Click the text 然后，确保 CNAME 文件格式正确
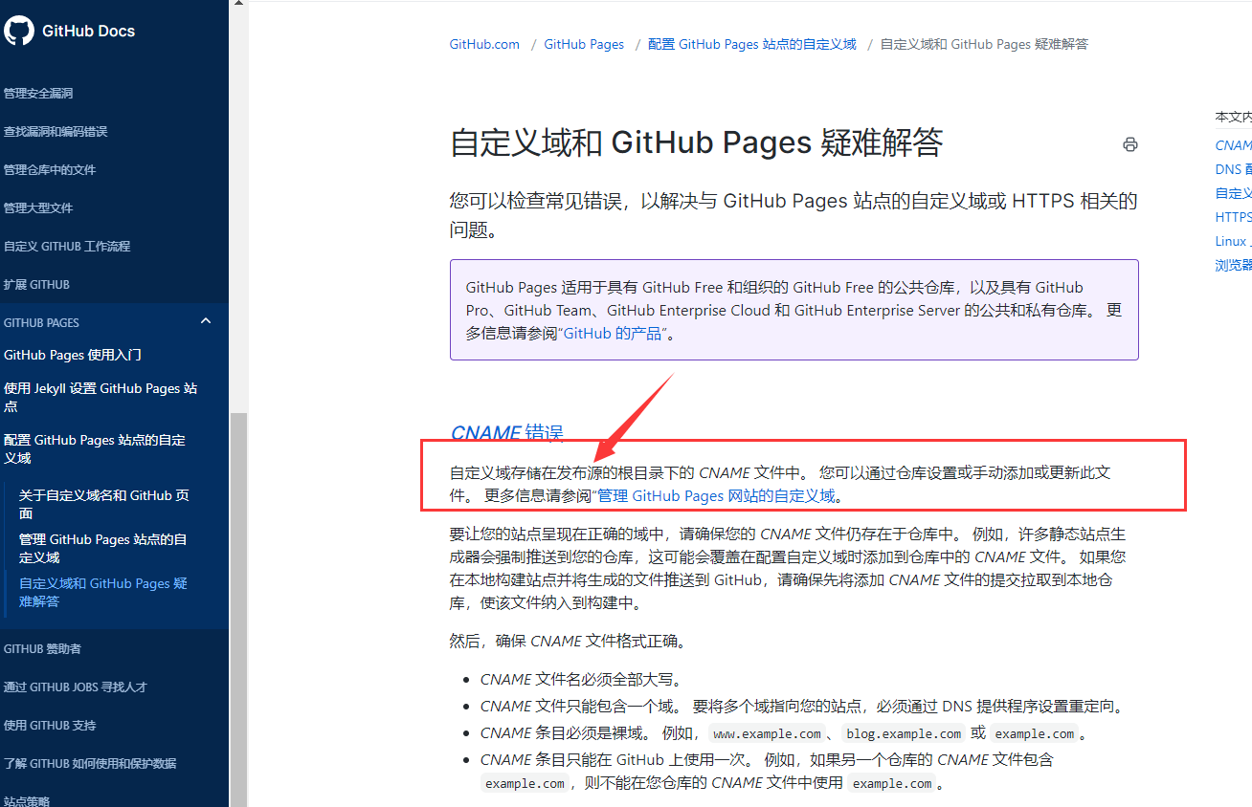 point(570,642)
